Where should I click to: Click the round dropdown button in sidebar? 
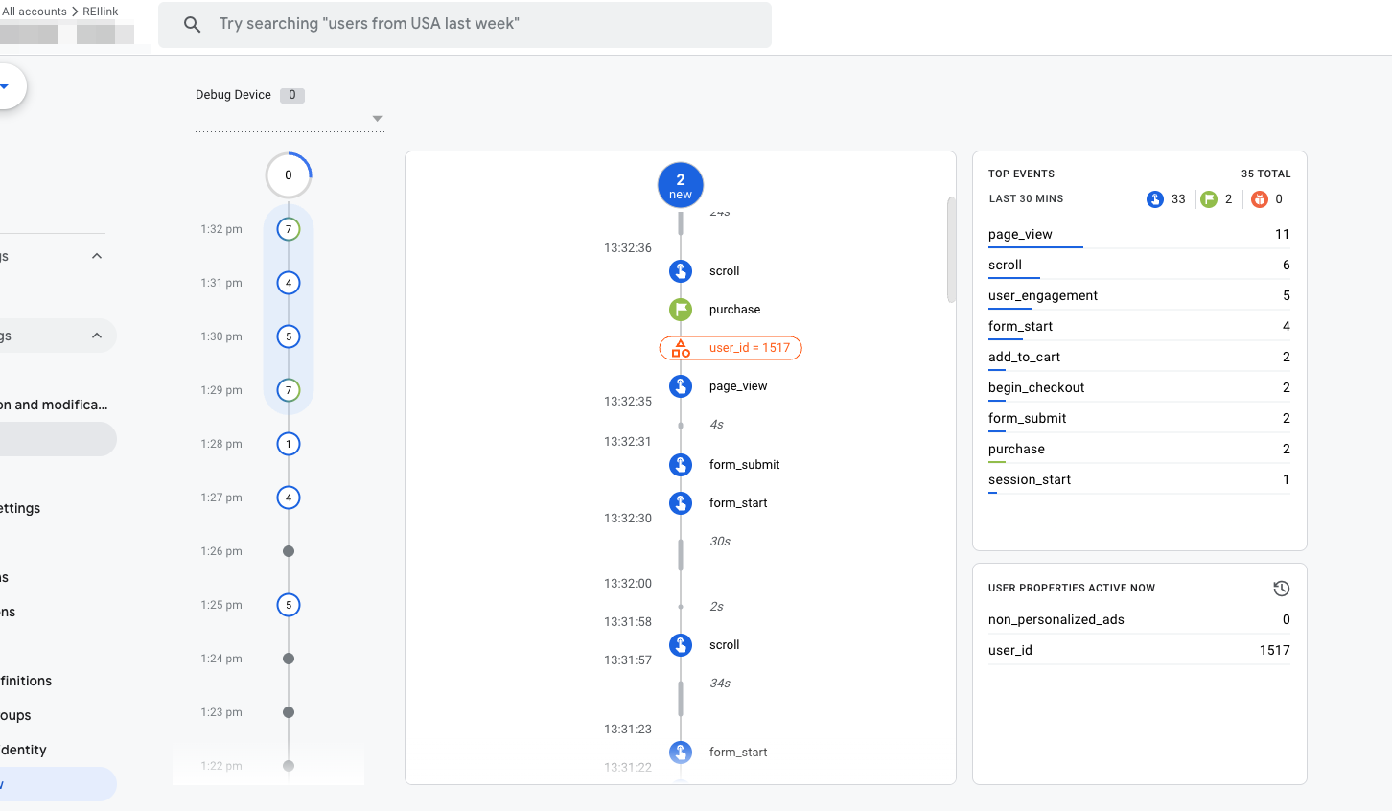[6, 86]
